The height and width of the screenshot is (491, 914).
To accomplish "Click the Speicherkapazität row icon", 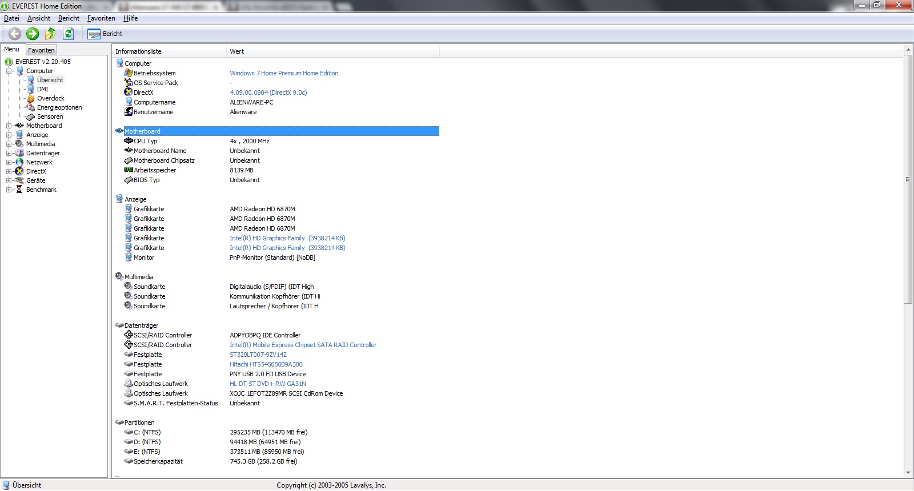I will (129, 461).
